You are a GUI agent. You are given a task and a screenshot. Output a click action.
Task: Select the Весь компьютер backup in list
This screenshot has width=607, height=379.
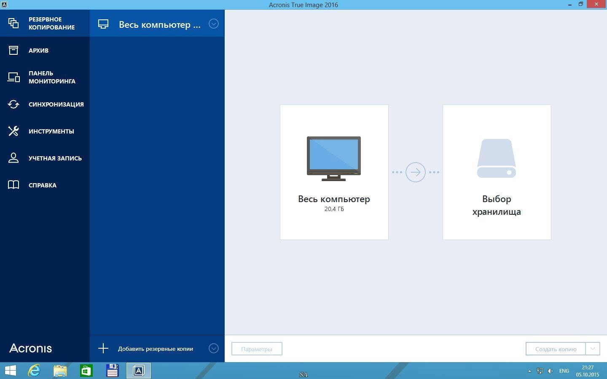157,24
